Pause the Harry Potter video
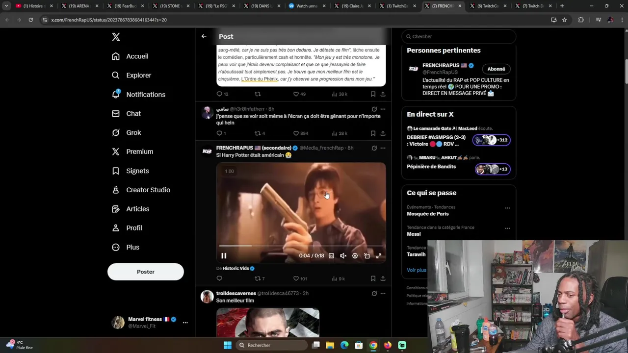Screen dimensions: 628x353 coord(224,255)
